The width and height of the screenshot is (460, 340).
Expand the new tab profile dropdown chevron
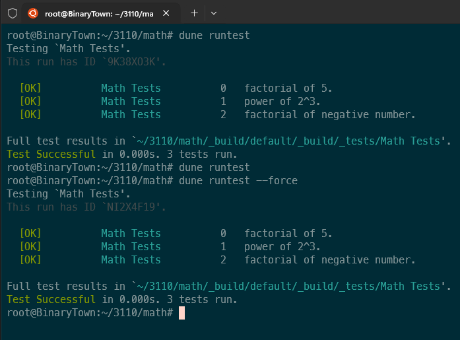coord(213,13)
